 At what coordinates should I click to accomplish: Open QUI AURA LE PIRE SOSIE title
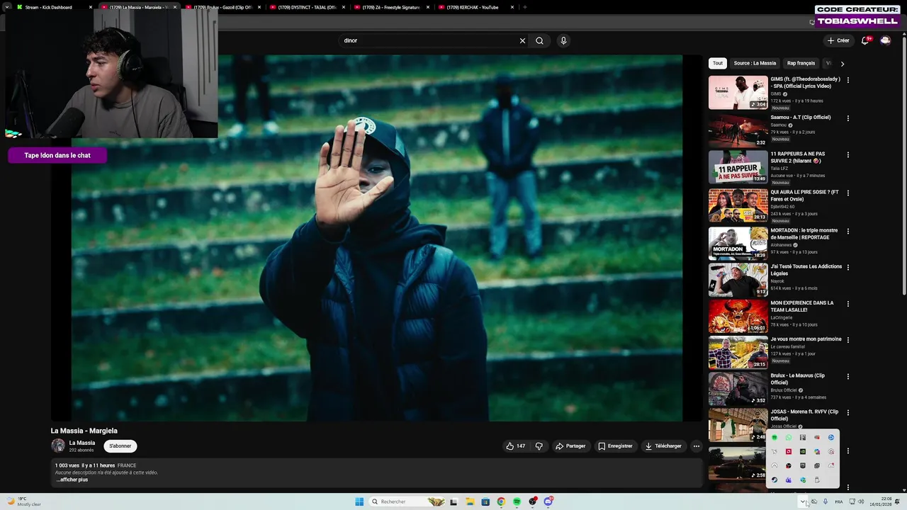[804, 195]
